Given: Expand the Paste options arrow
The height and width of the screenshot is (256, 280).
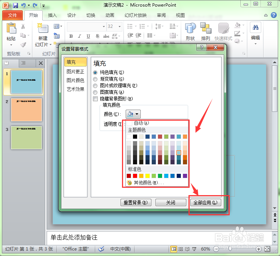Looking at the screenshot, I should (x=11, y=45).
